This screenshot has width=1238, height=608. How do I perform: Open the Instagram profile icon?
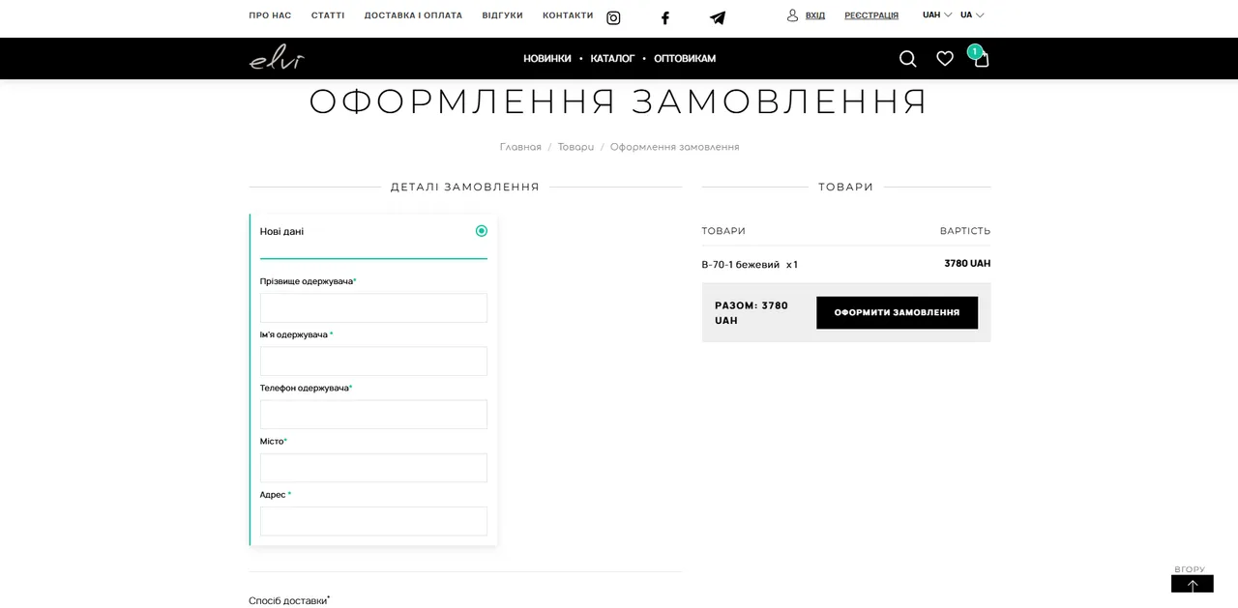pyautogui.click(x=613, y=17)
